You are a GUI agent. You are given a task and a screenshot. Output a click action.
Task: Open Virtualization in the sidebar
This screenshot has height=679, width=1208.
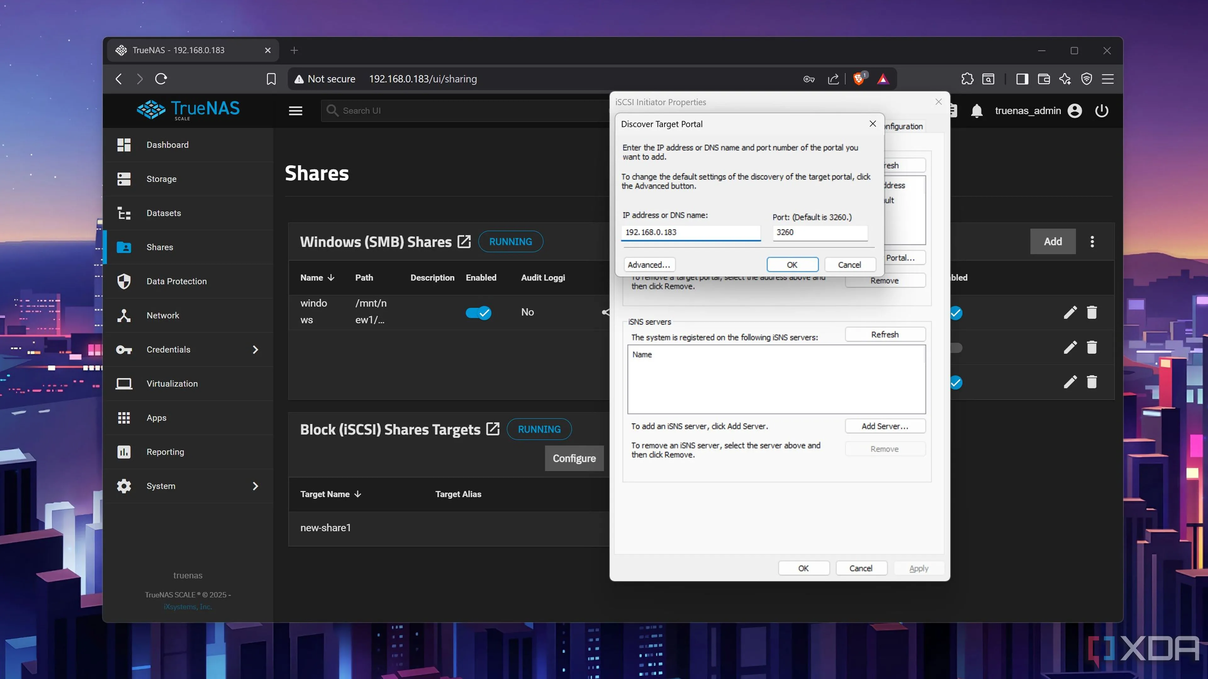click(187, 384)
